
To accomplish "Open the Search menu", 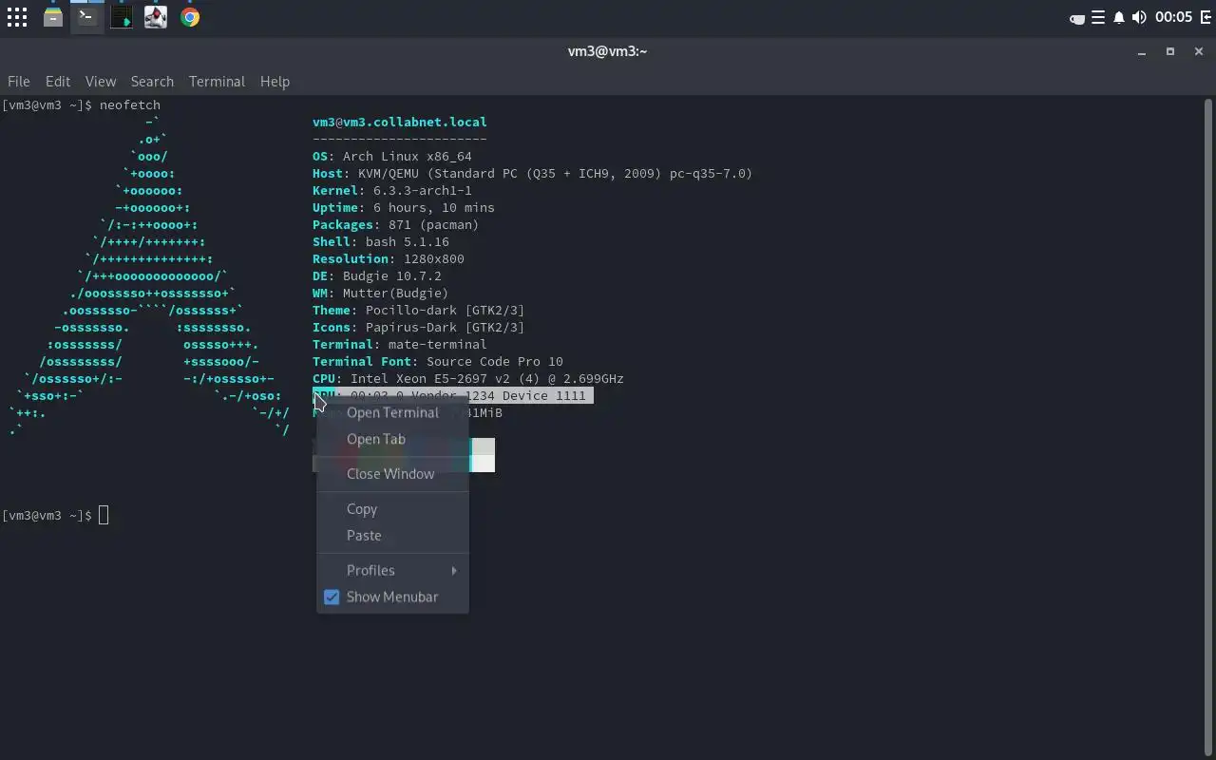I will point(152,81).
